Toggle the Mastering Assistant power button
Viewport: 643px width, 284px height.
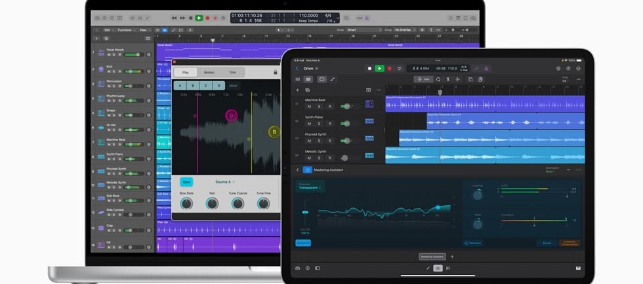pyautogui.click(x=307, y=170)
